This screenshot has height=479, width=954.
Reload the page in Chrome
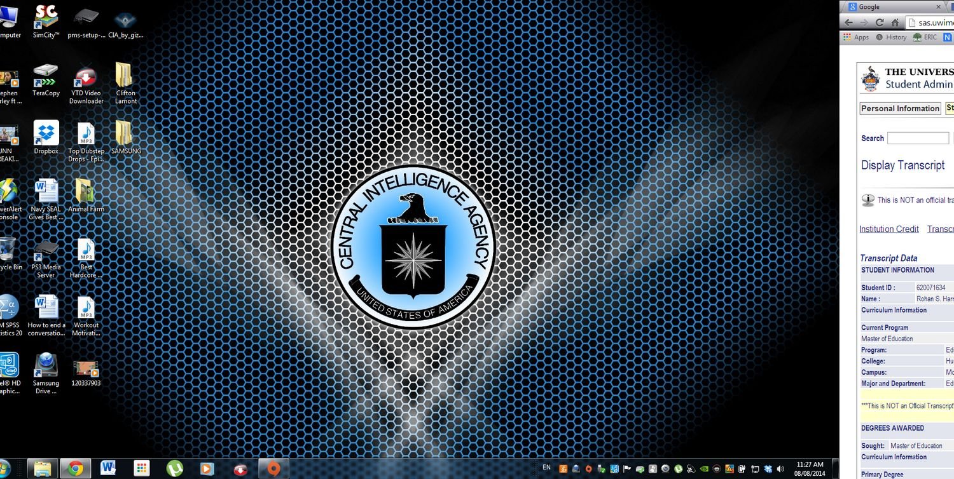880,22
